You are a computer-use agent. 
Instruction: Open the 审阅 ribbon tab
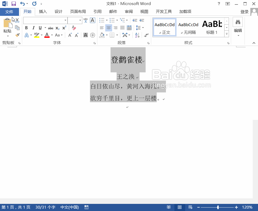(x=128, y=11)
